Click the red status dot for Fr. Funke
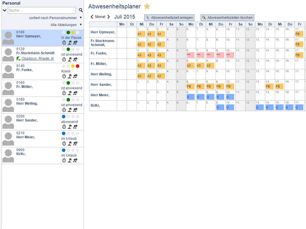 [78, 66]
